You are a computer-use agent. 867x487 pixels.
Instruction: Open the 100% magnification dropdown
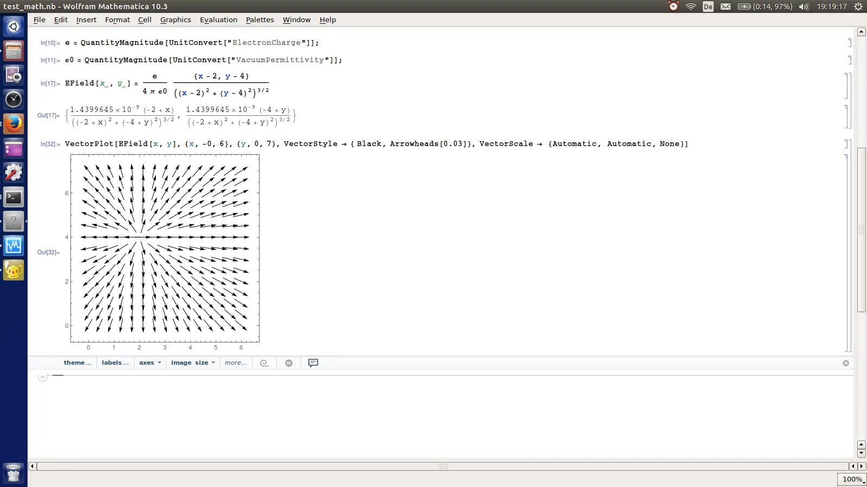pos(852,479)
